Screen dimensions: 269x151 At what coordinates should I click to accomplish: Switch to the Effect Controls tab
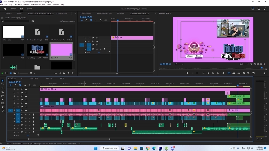coord(86,13)
